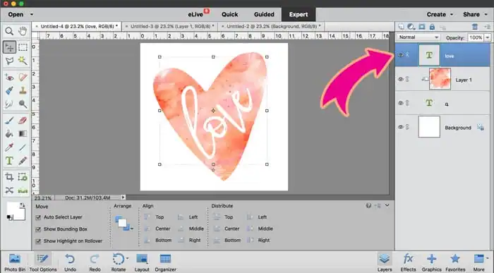Select the Gradient tool

[x=23, y=134]
